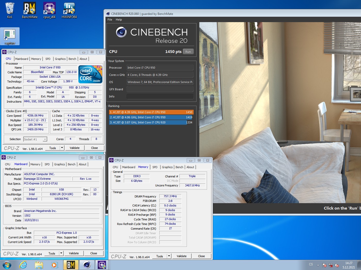
Task: Select ranking entry 3.87 GHz Core i7 920
Action: coord(151,122)
